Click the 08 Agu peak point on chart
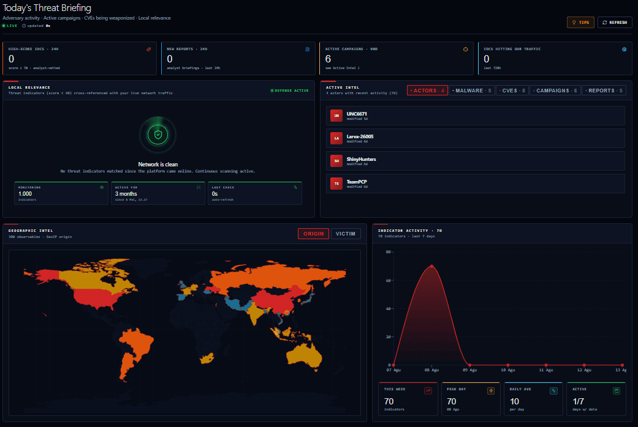This screenshot has height=427, width=638. (x=431, y=266)
